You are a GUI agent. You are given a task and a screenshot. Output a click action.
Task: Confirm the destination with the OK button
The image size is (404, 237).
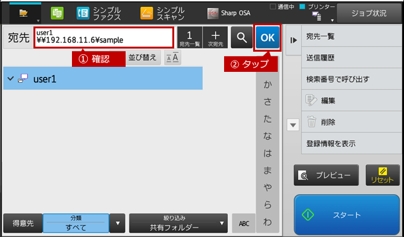point(268,38)
